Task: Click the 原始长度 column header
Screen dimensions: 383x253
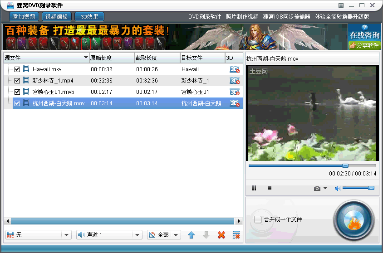Action: pos(112,58)
